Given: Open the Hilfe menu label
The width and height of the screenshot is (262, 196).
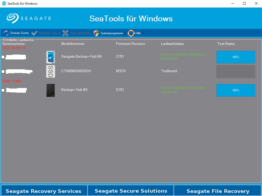Looking at the screenshot, I should [138, 33].
